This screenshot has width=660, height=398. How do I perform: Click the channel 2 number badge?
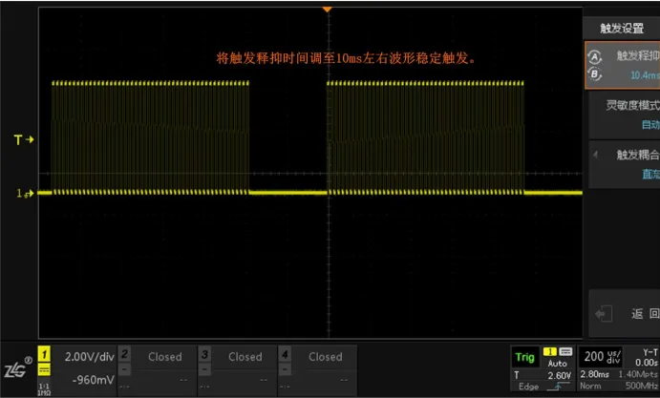(124, 353)
